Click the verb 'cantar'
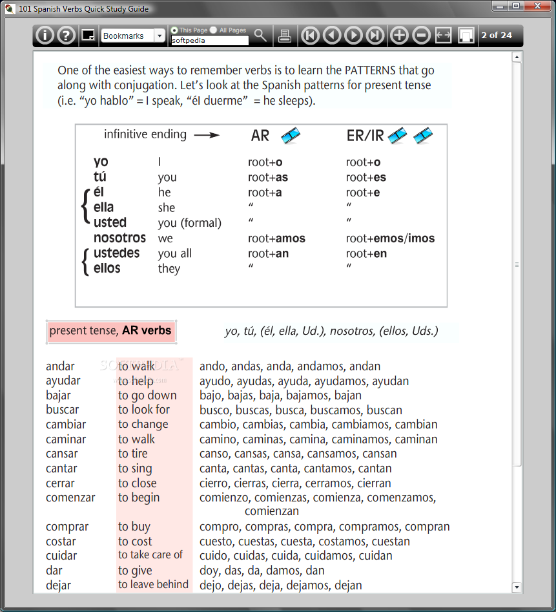This screenshot has width=556, height=612. 61,469
